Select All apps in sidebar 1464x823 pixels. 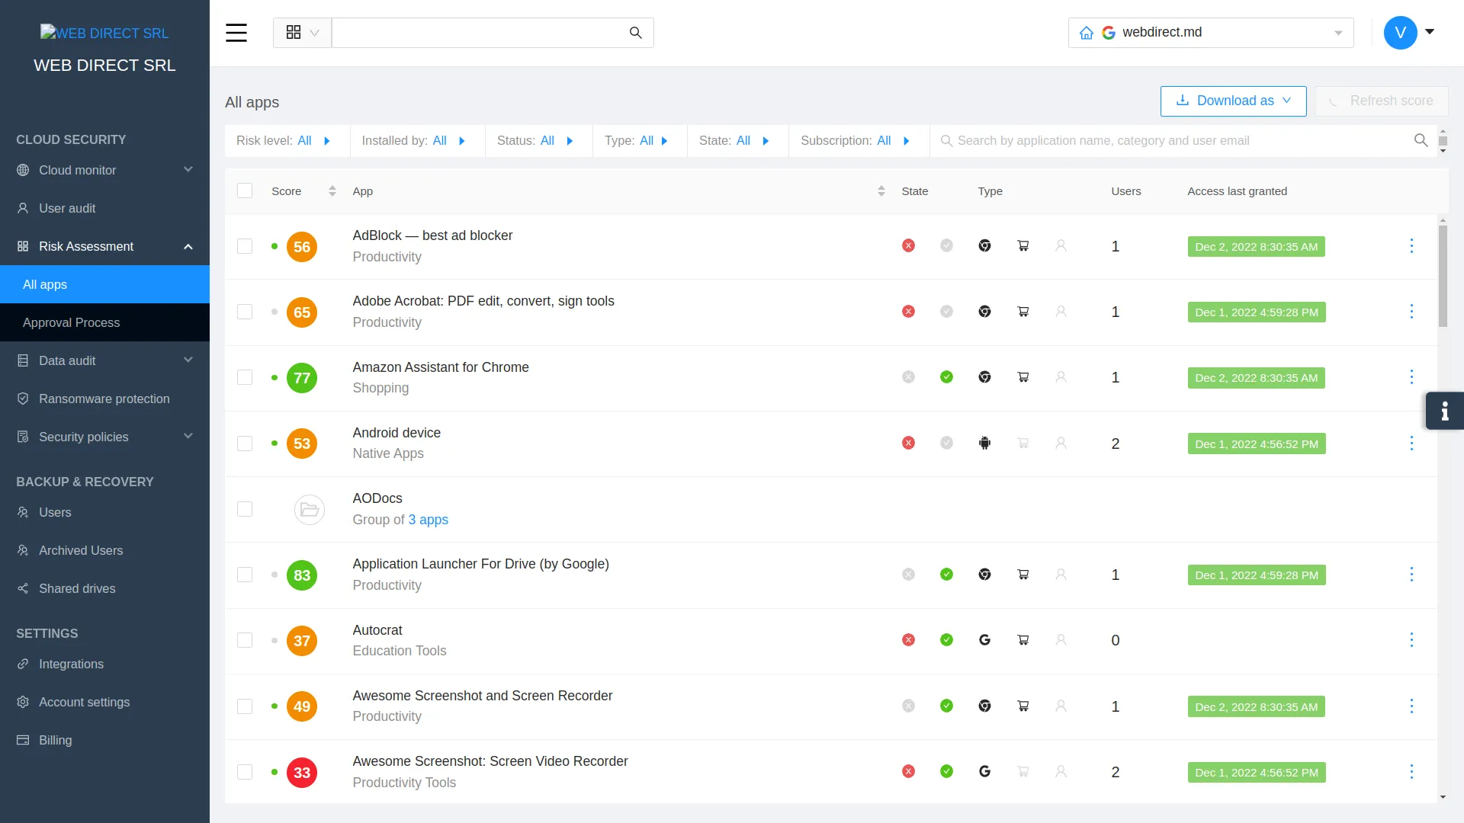click(x=104, y=284)
